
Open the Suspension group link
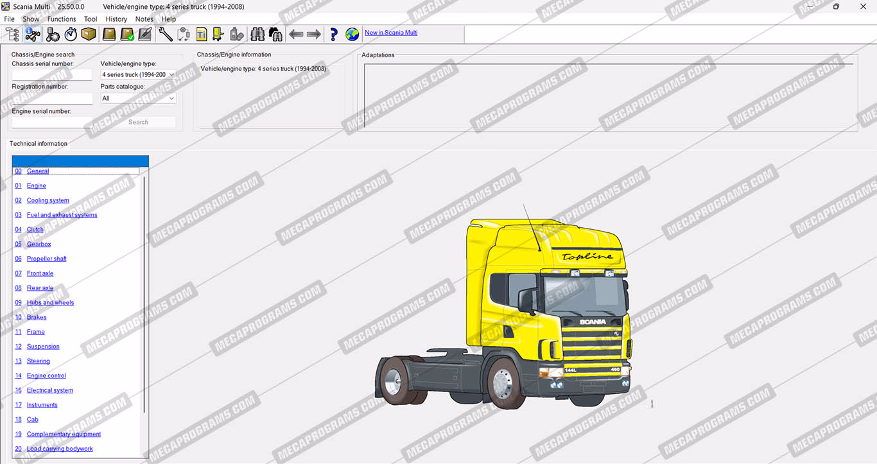pos(43,347)
